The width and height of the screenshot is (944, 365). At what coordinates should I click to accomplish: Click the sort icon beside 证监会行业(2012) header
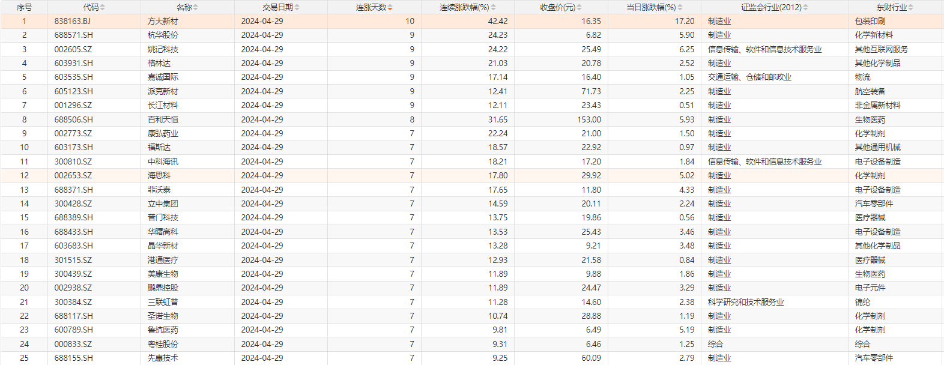pos(806,7)
